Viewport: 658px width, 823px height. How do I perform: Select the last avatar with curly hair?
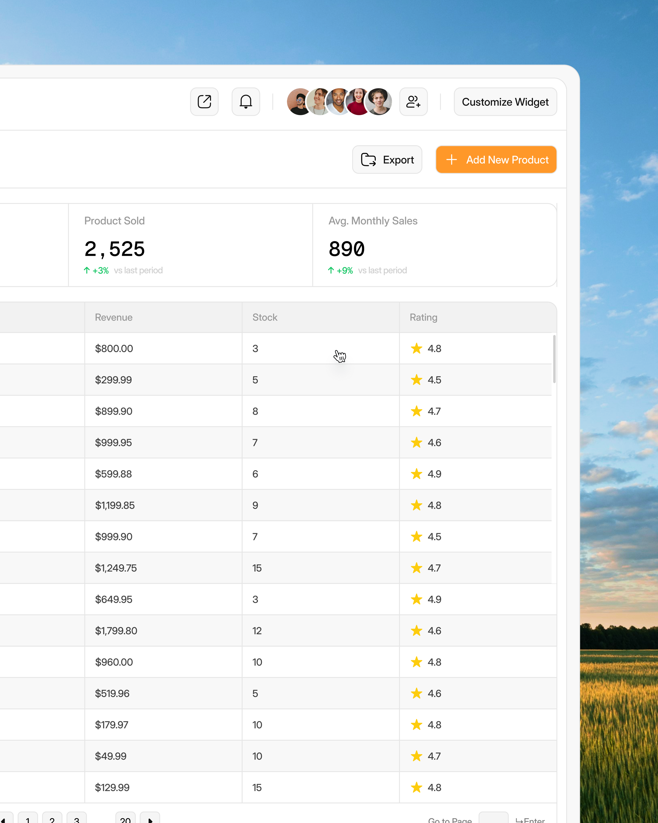(378, 102)
